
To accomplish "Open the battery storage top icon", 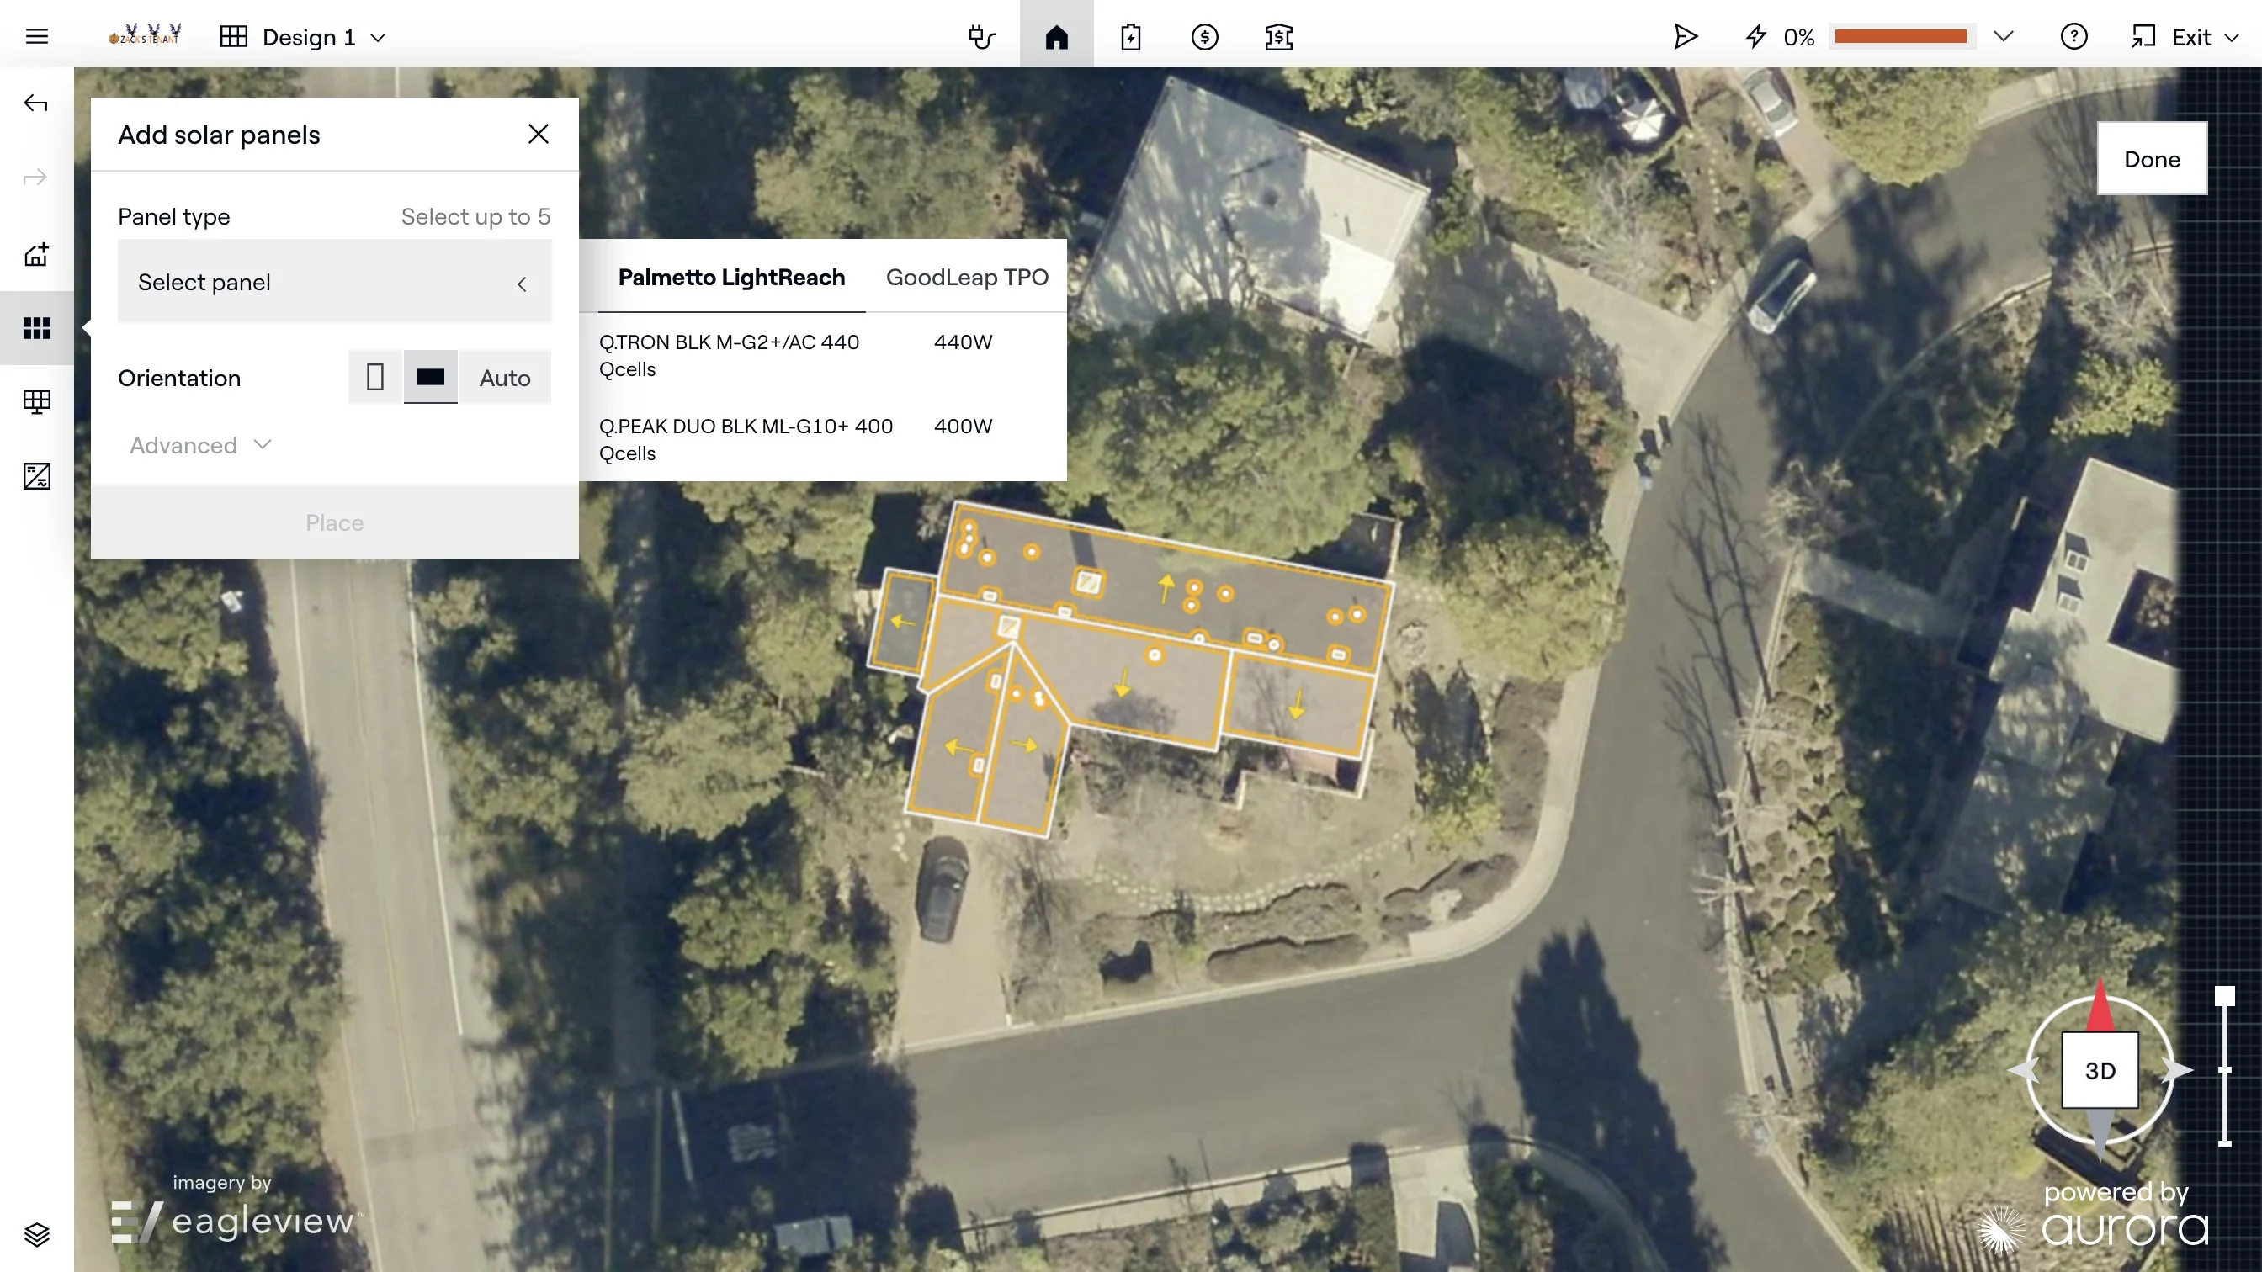I will point(1131,37).
